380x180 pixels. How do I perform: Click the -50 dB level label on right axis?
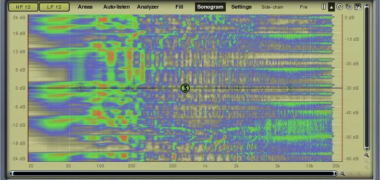[x=352, y=137]
